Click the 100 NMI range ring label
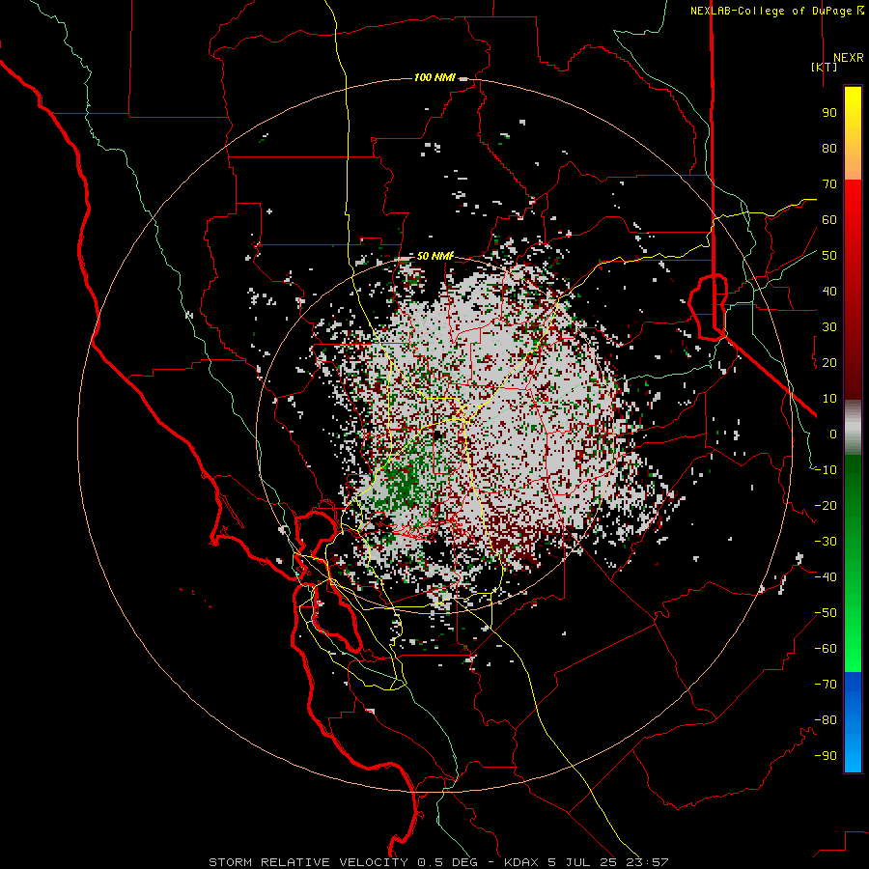The height and width of the screenshot is (869, 869). [x=434, y=77]
